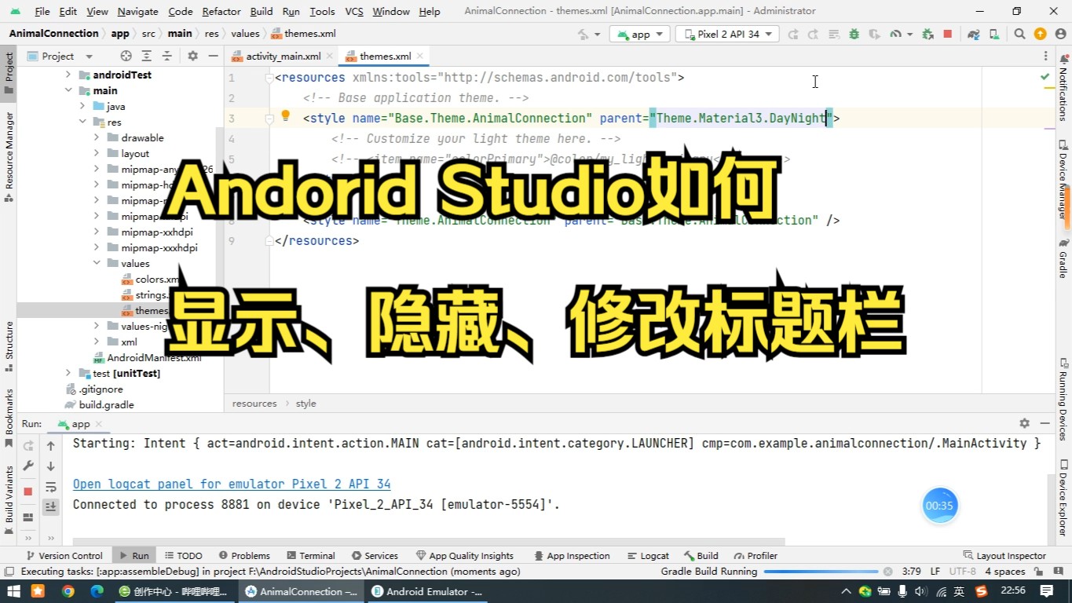The image size is (1072, 603).
Task: Open Android Emulator from the Windows taskbar
Action: pyautogui.click(x=427, y=591)
